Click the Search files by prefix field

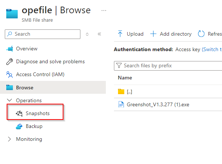coord(170,66)
